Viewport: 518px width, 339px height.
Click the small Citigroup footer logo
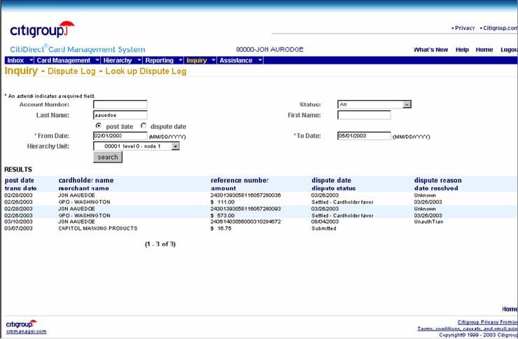[22, 324]
